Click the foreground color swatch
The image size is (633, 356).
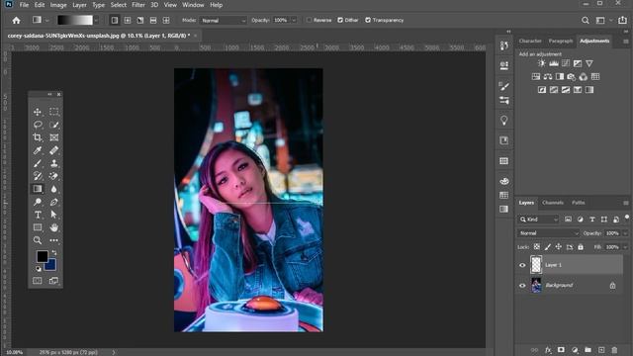(x=42, y=256)
